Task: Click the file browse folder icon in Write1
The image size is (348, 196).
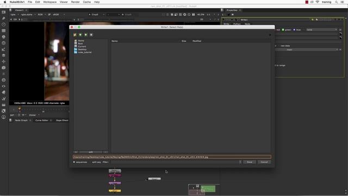Action: click(x=341, y=34)
